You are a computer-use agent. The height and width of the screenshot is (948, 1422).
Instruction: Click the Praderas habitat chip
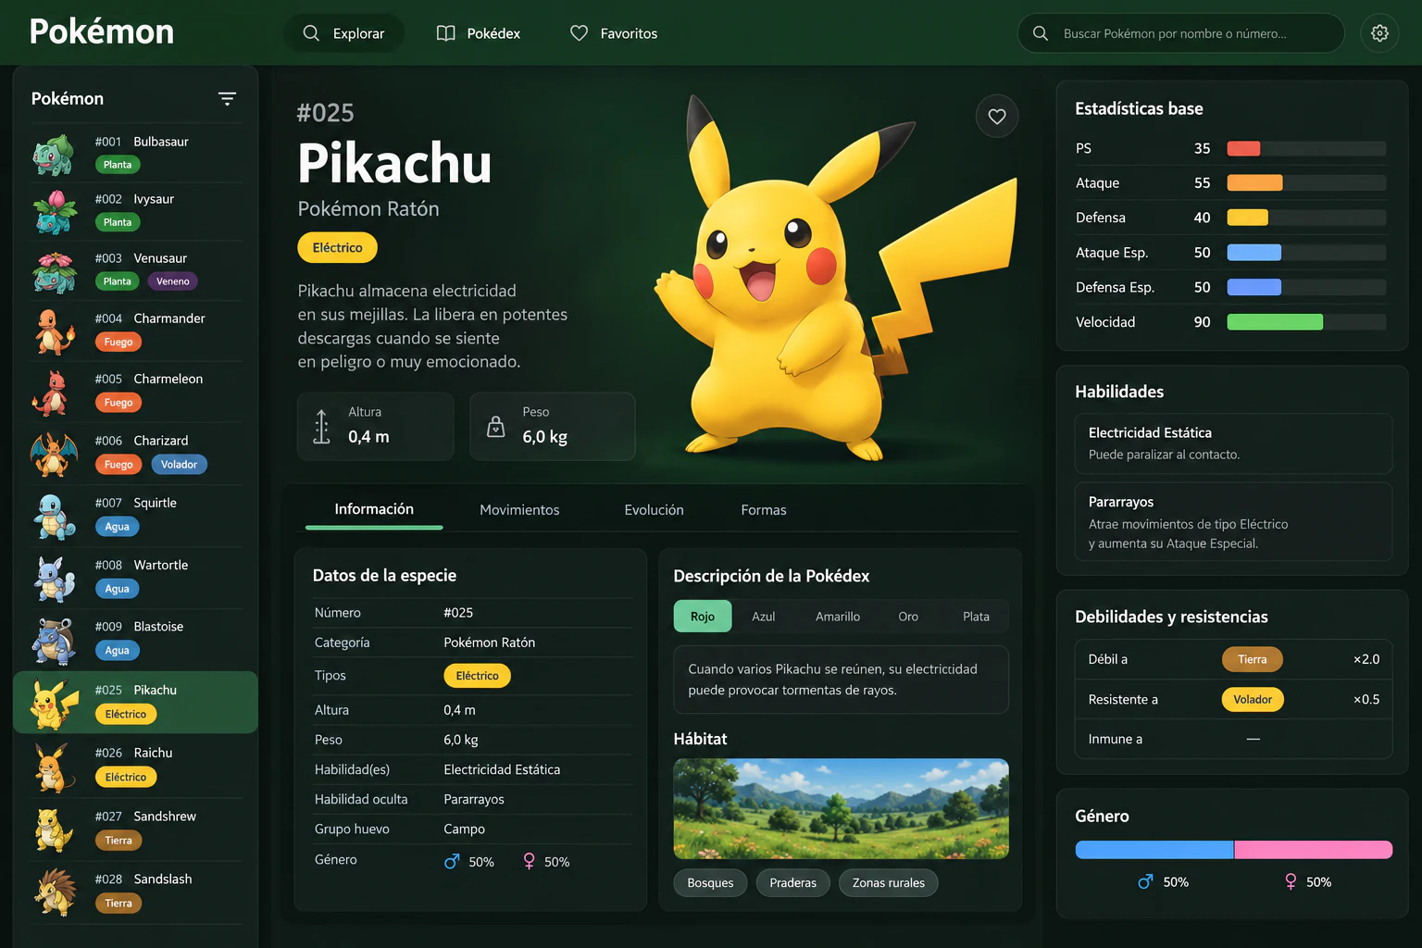793,883
